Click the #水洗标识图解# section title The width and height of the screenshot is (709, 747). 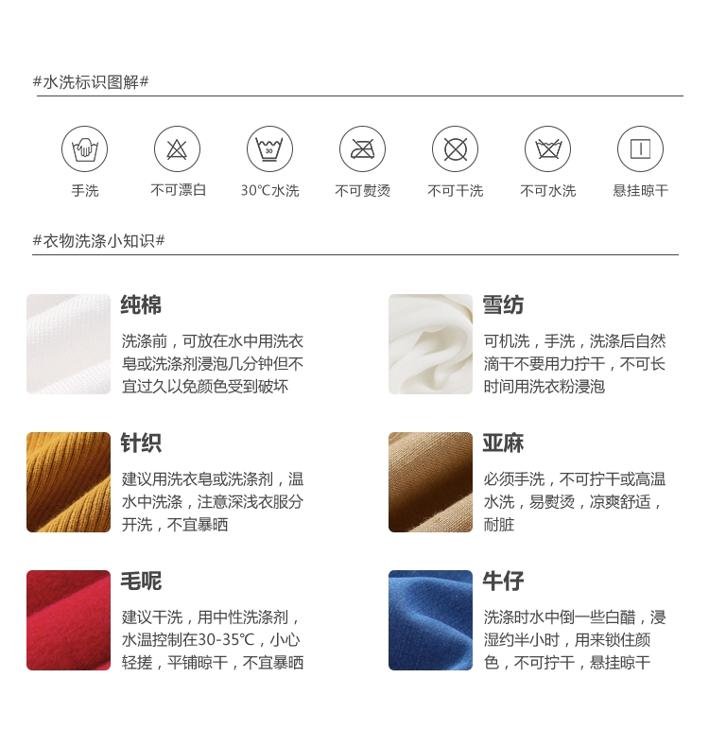click(91, 82)
